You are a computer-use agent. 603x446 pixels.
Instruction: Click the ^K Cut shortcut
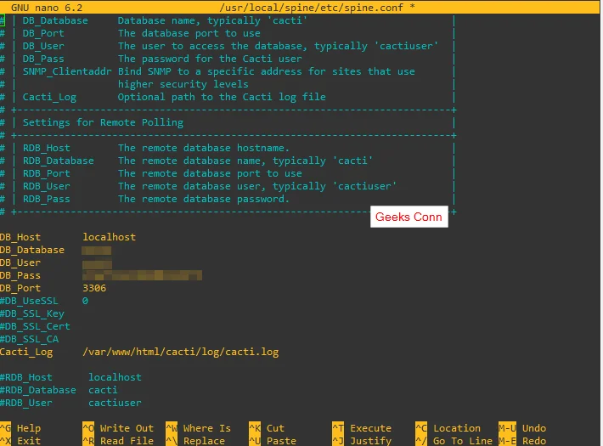click(267, 428)
